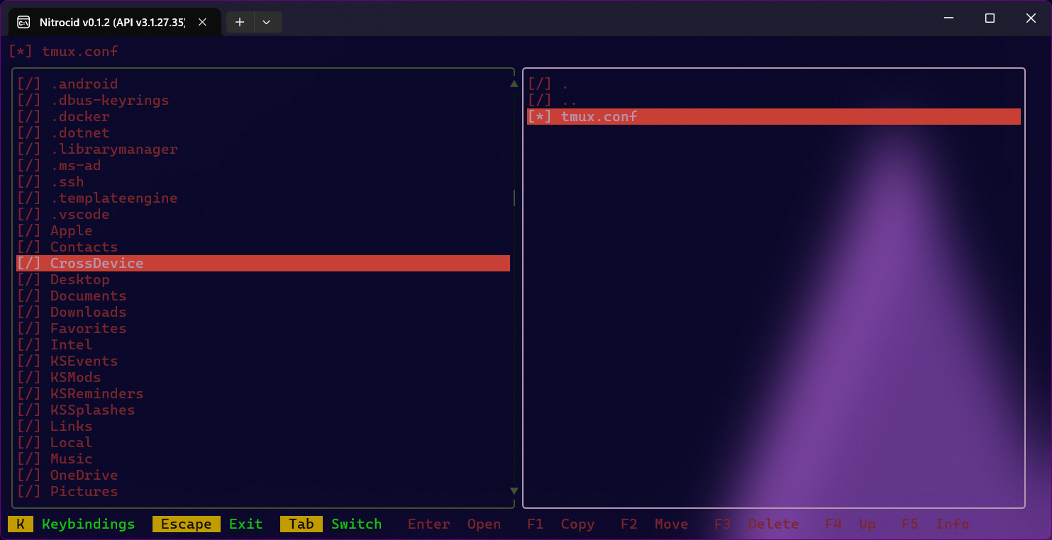Select the .android folder entry

point(84,84)
